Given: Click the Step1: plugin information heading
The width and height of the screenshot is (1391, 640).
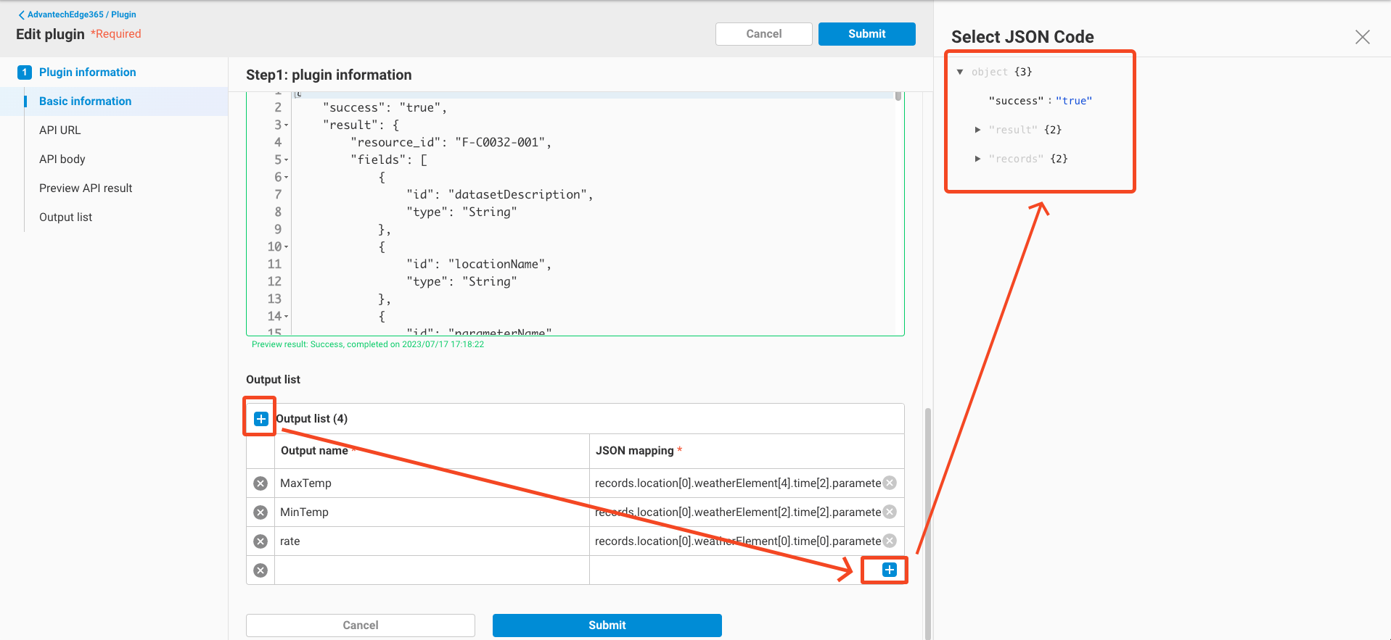Looking at the screenshot, I should (x=329, y=75).
